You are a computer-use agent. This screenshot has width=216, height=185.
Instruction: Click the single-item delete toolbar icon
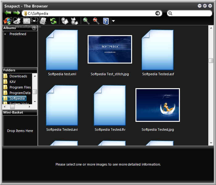64,21
